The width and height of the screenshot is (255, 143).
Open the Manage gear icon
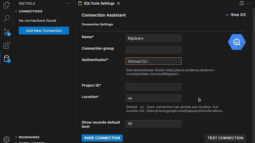(x=6, y=139)
